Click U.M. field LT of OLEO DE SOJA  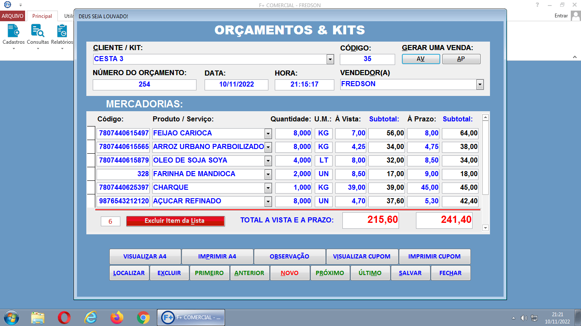click(324, 160)
